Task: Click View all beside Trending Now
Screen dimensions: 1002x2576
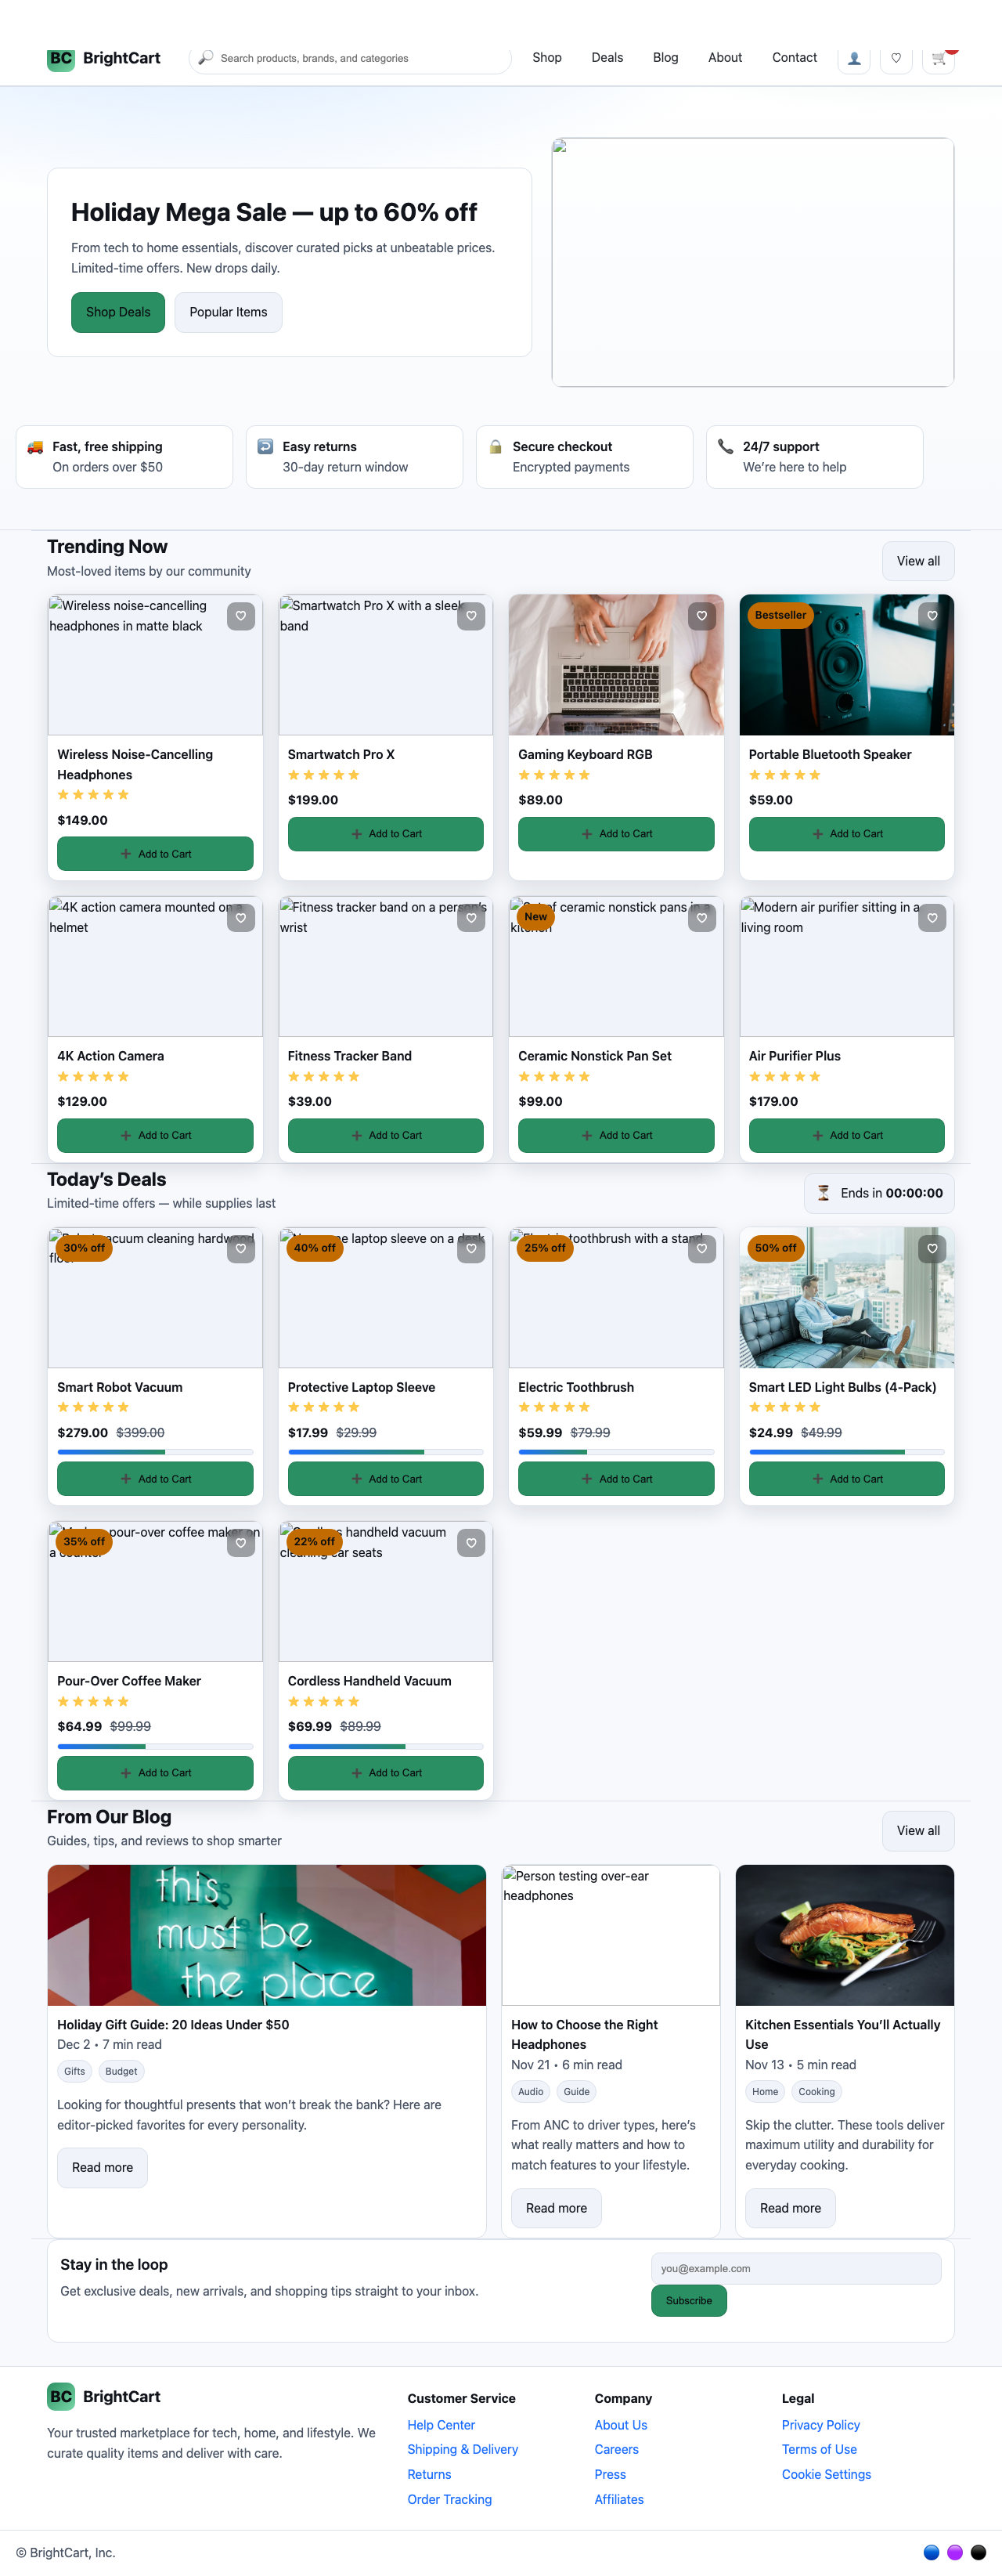Action: (x=917, y=561)
